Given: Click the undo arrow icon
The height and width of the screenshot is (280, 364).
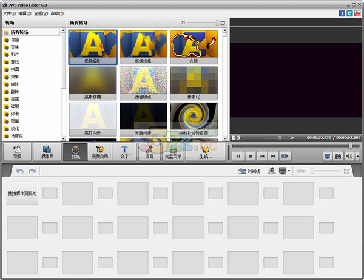Looking at the screenshot, I should (x=20, y=171).
